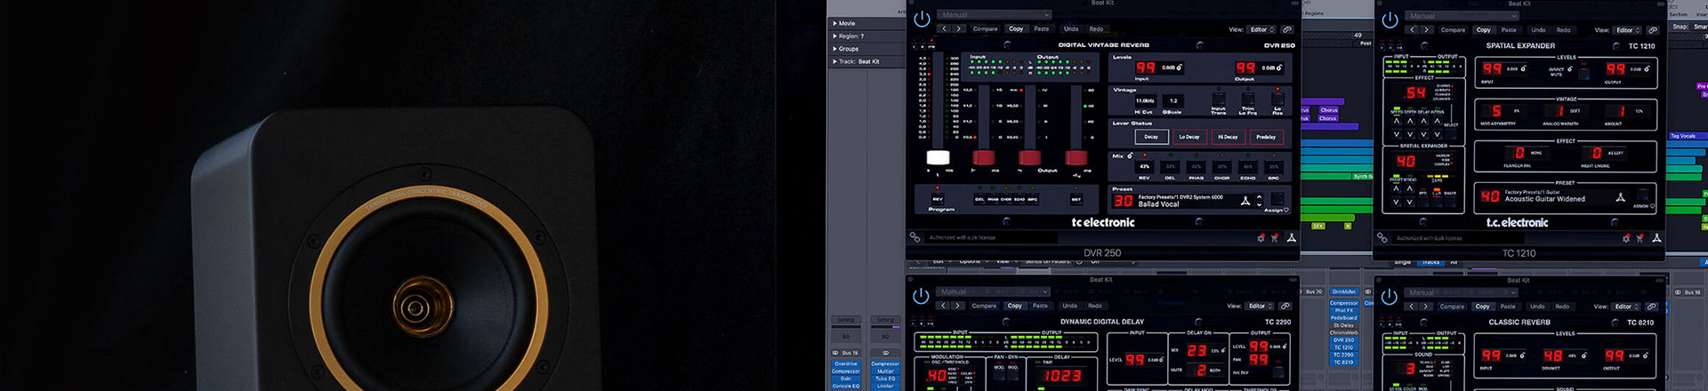Click the rightmost red fader in DVR 250
This screenshot has height=391, width=1708.
click(1076, 158)
